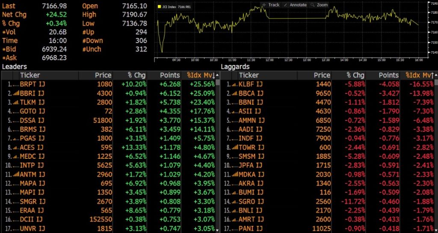The width and height of the screenshot is (438, 233).
Task: Click volume bars icon beside TLKM IJ
Action: [x=16, y=102]
